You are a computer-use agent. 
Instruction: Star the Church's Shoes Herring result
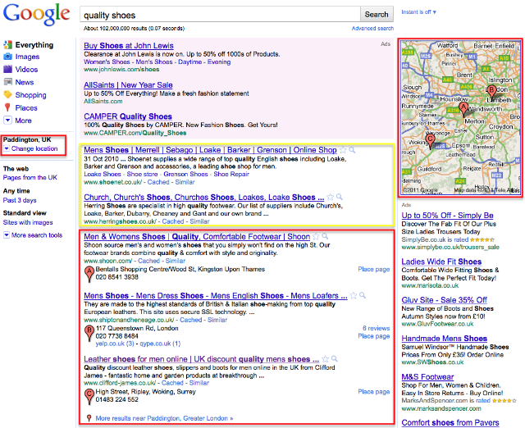pos(331,197)
